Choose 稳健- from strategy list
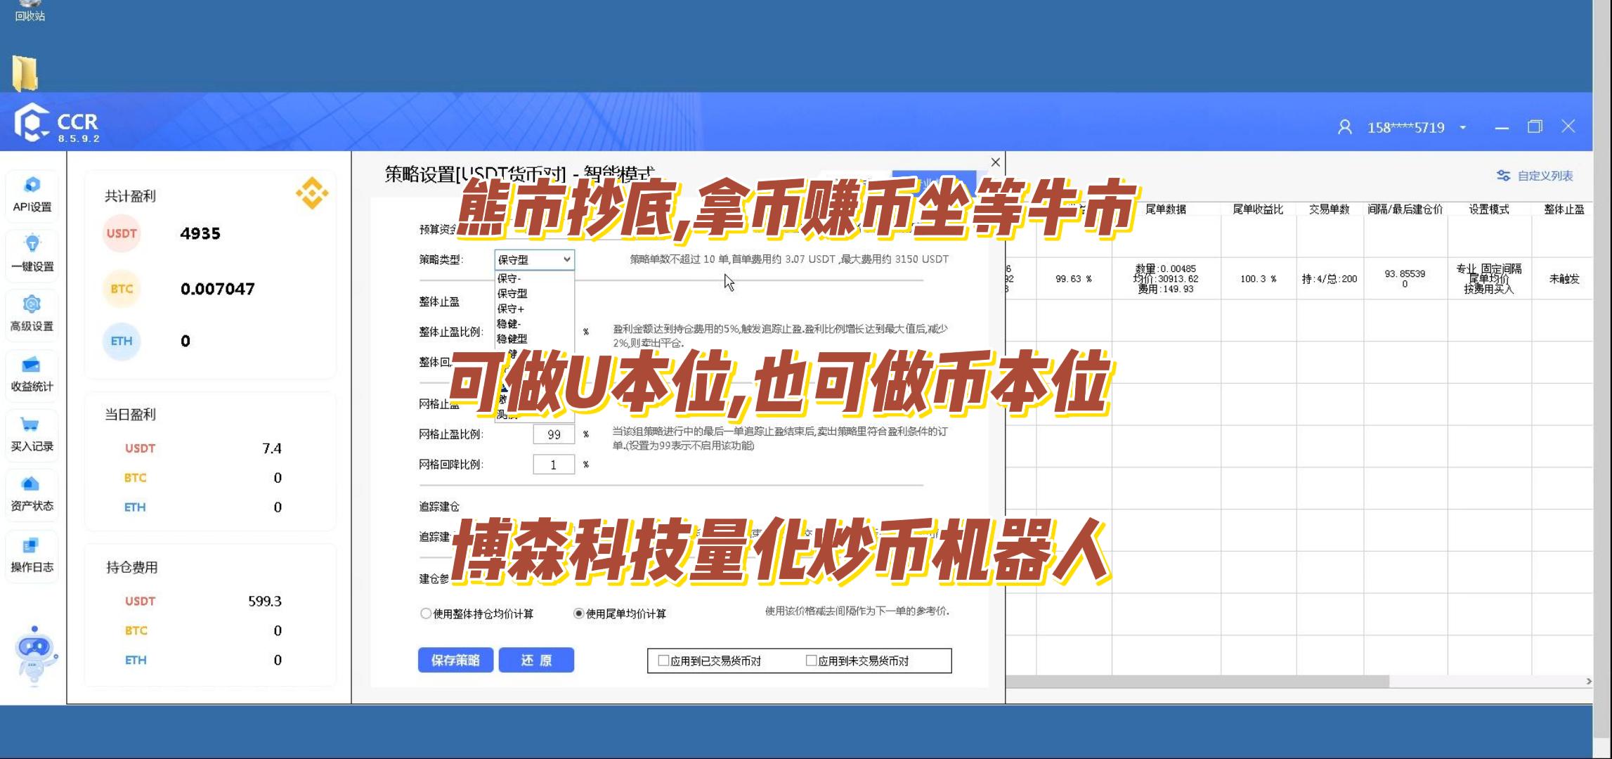Screen dimensions: 1612x759 coord(534,324)
